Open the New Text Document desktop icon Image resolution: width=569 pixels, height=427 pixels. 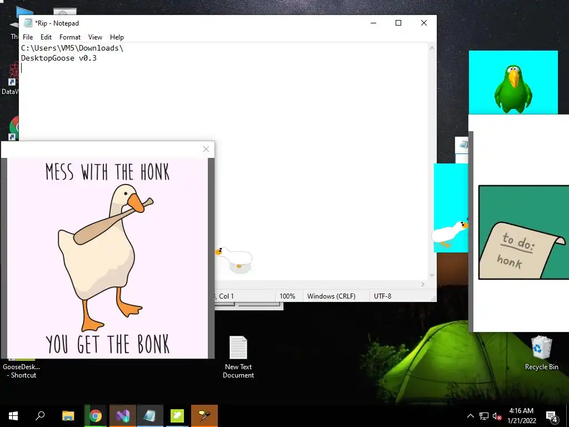[x=238, y=357]
